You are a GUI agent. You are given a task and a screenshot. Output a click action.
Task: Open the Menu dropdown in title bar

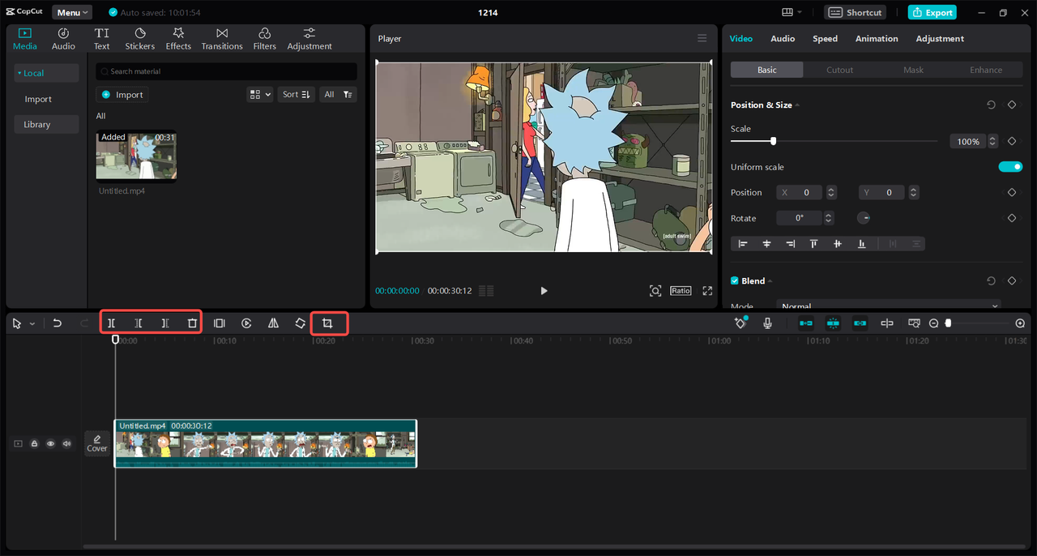coord(72,12)
